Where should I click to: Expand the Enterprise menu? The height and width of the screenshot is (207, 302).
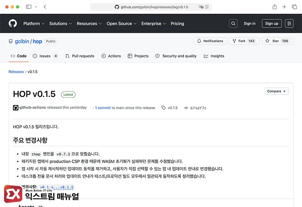(x=153, y=23)
